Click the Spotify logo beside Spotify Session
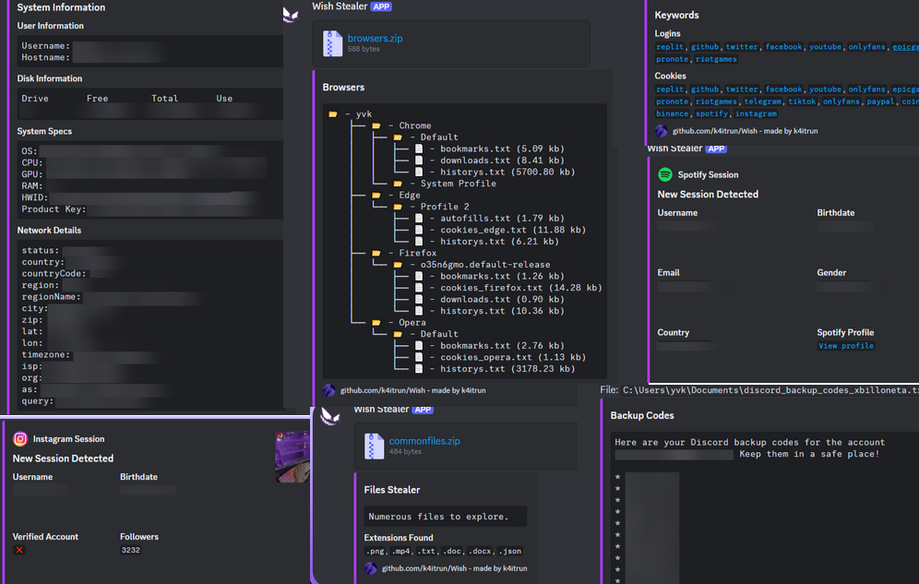This screenshot has width=919, height=584. 664,174
